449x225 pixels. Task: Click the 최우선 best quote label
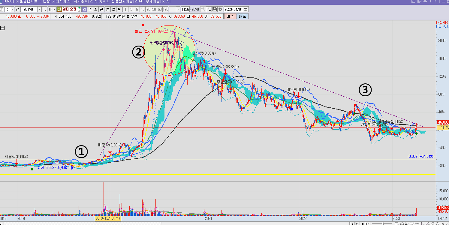point(132,16)
